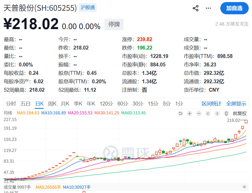This screenshot has height=193, width=252.
Task: Open the more options (...) icon
Action: pyautogui.click(x=208, y=8)
